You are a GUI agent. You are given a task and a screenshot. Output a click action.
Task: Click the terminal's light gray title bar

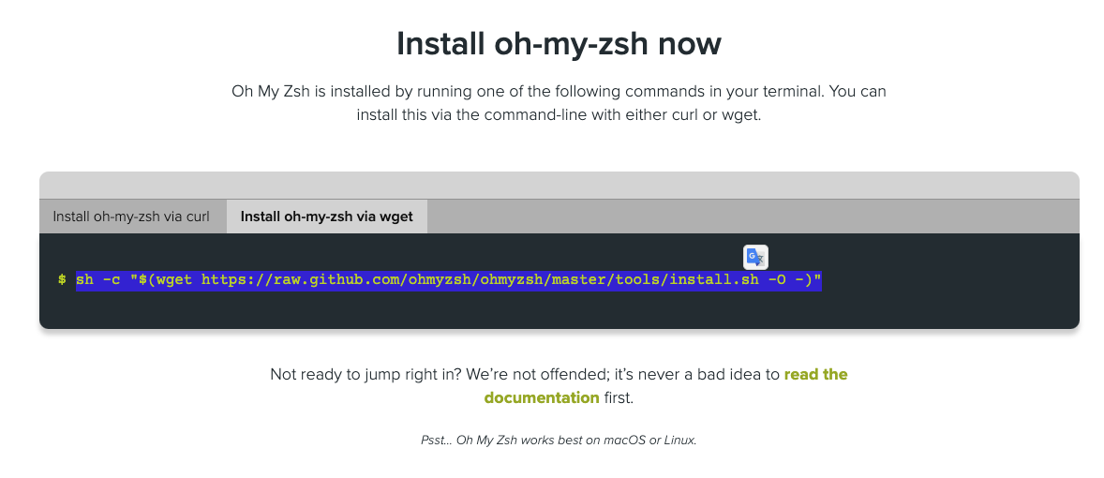pyautogui.click(x=559, y=185)
